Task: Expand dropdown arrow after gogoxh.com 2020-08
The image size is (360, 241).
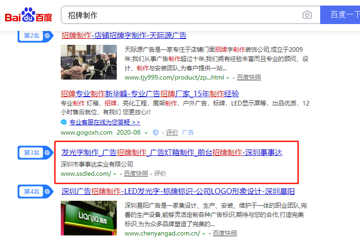Action: pos(146,133)
